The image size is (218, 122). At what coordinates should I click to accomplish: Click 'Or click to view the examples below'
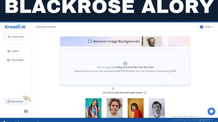point(123,93)
